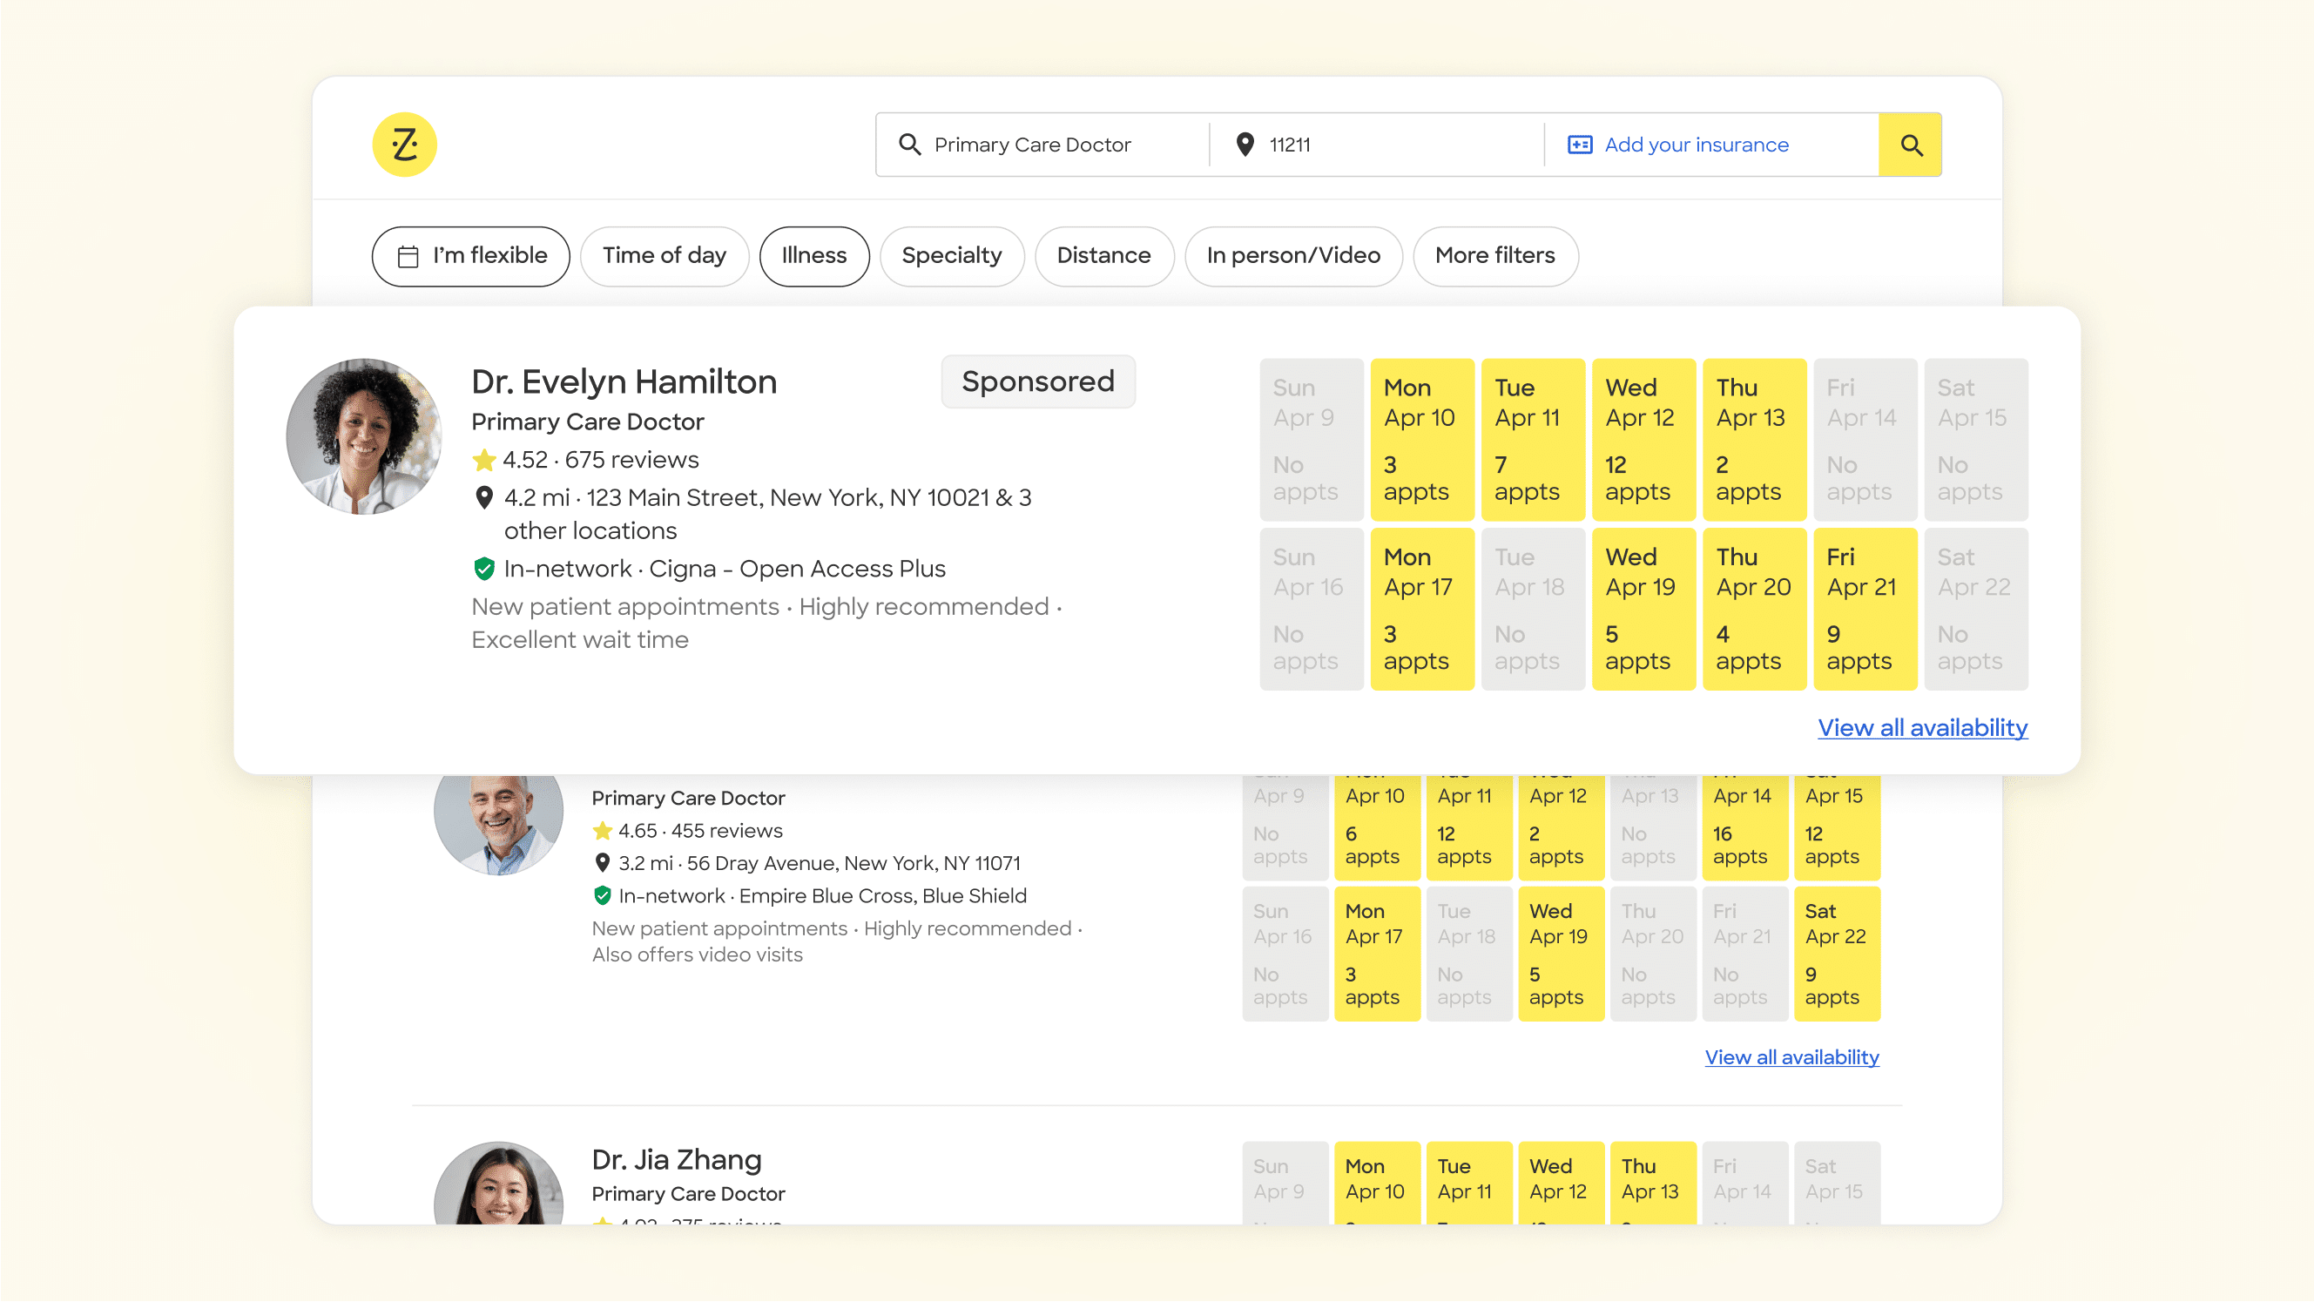Click the green in-network shield icon
The image size is (2314, 1302).
tap(484, 568)
